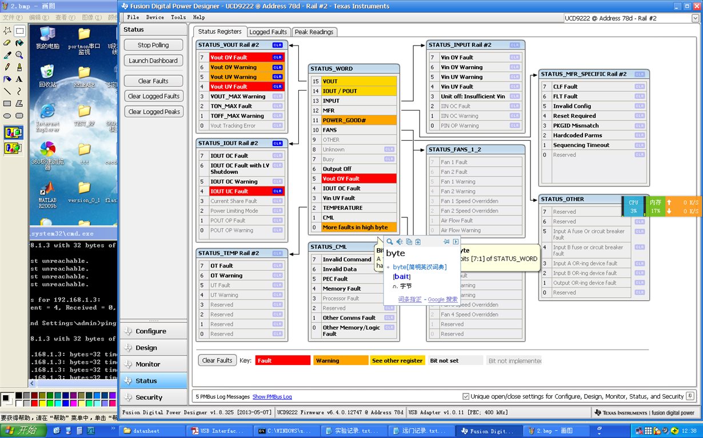Open the Tools menu
Viewport: 703px width, 438px height.
pos(178,17)
